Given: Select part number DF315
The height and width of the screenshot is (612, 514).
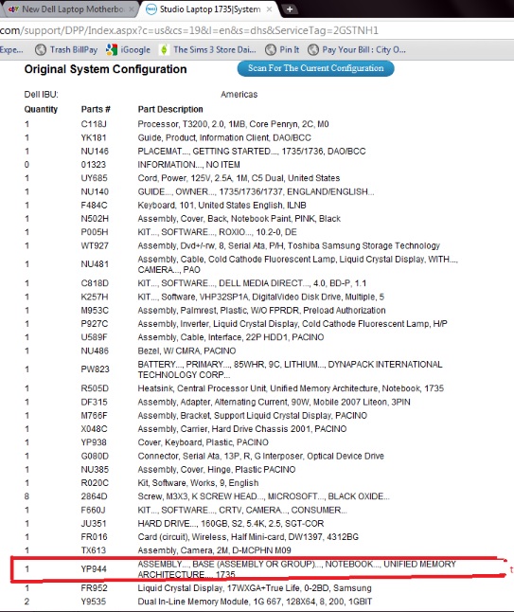Looking at the screenshot, I should 94,402.
